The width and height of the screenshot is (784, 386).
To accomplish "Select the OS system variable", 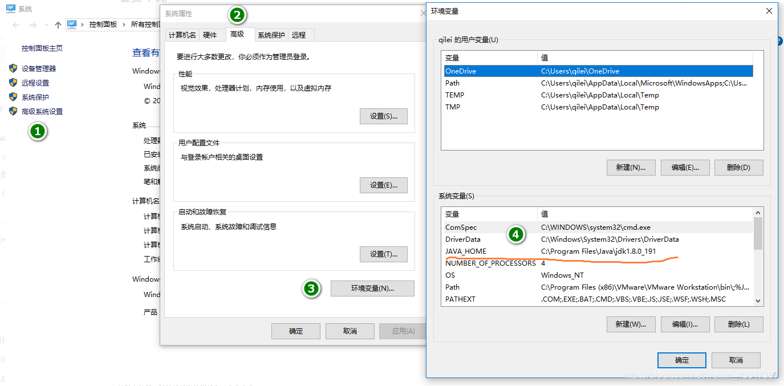I will point(598,275).
